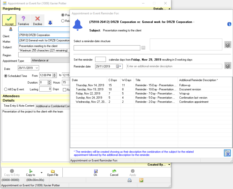Click the Copy to Entry icon
233x189 pixels.
(x=12, y=173)
